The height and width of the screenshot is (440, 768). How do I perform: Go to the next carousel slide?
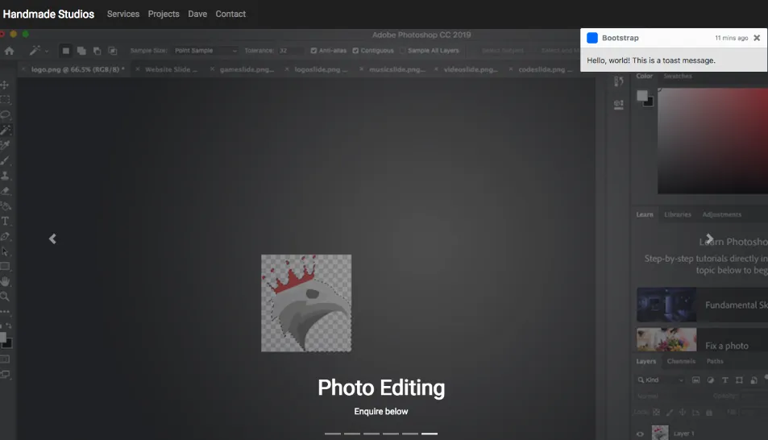pyautogui.click(x=709, y=239)
